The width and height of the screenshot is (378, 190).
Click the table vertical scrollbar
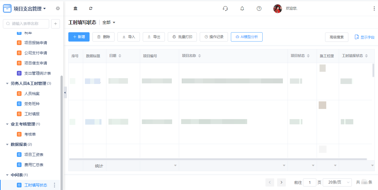click(373, 70)
